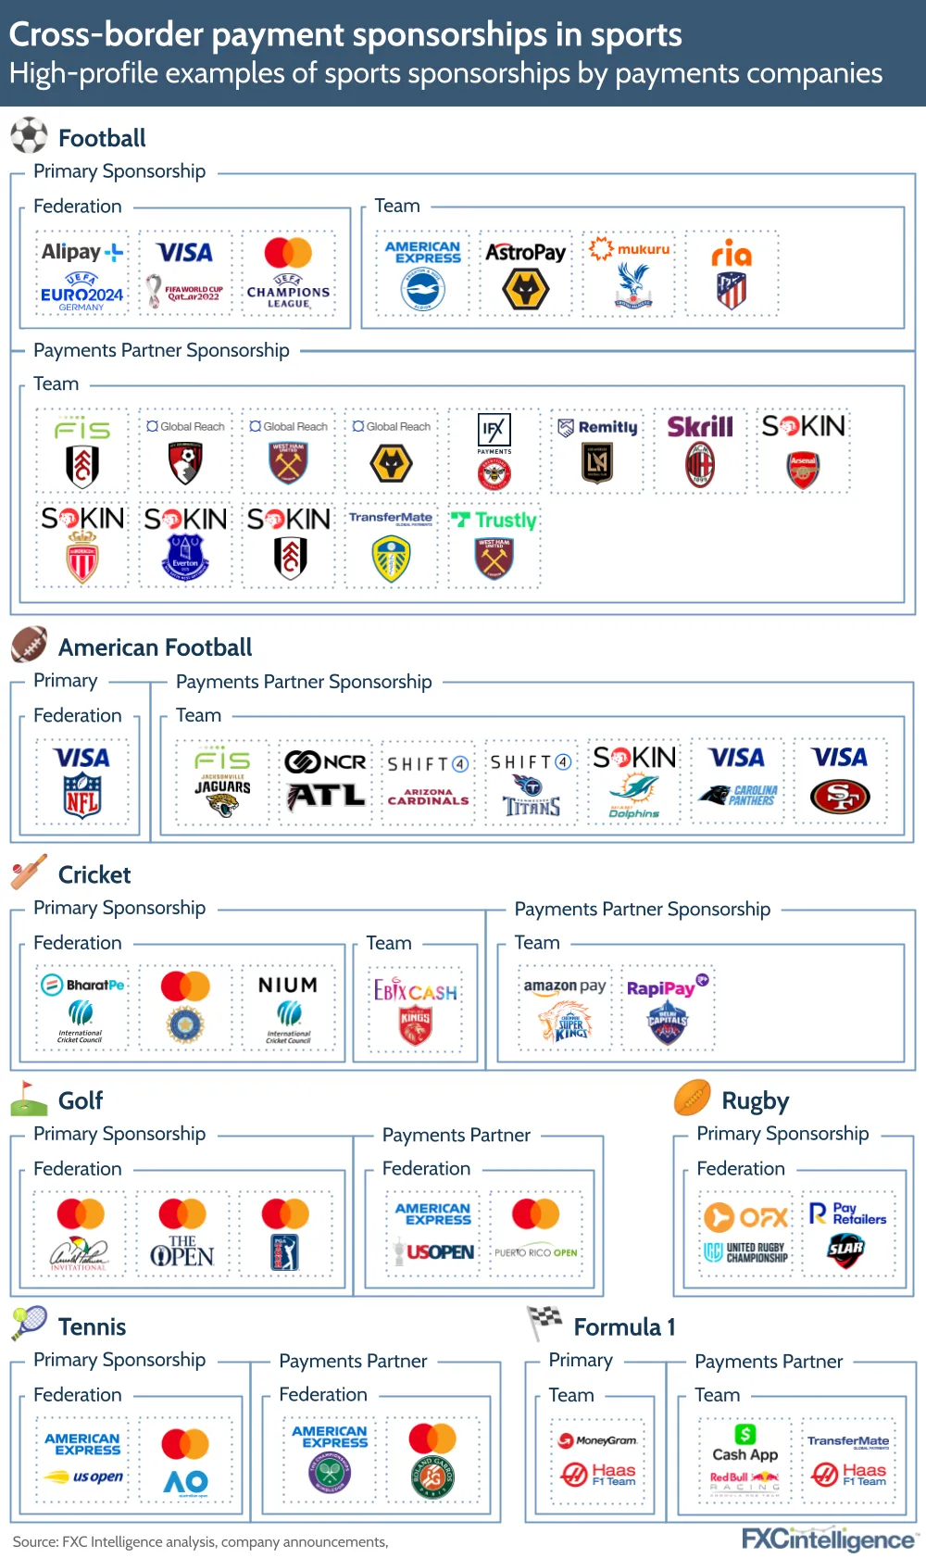This screenshot has height=1558, width=926.
Task: Click the BharatPe logo in Cricket
Action: tap(82, 985)
